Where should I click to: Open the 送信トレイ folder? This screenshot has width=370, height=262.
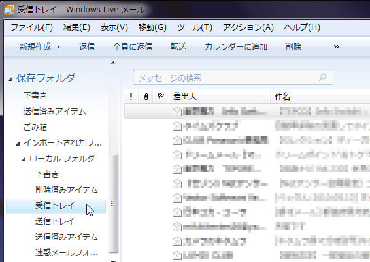55,221
